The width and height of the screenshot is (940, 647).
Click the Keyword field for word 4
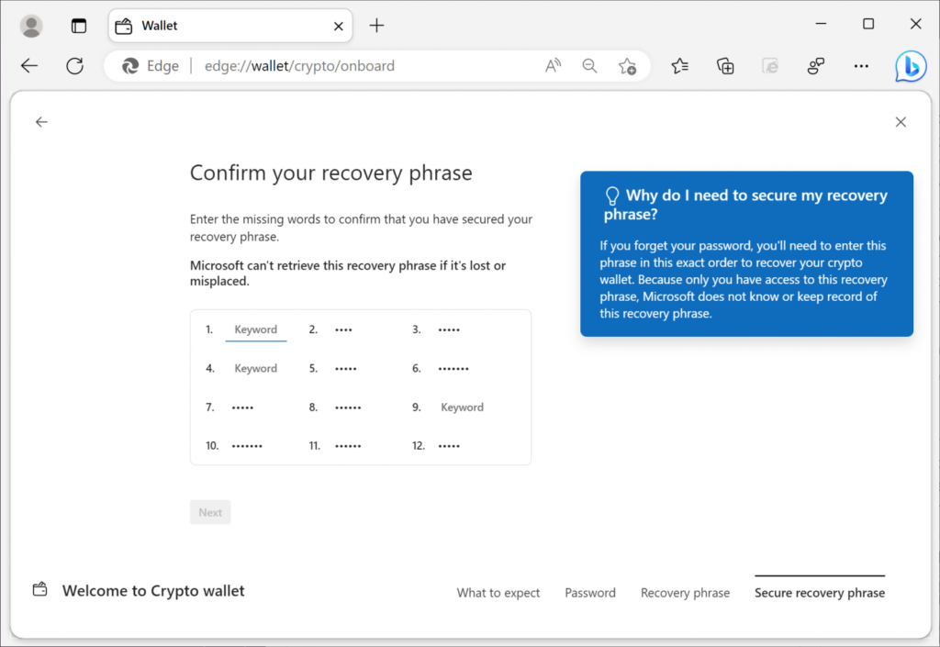pos(256,368)
